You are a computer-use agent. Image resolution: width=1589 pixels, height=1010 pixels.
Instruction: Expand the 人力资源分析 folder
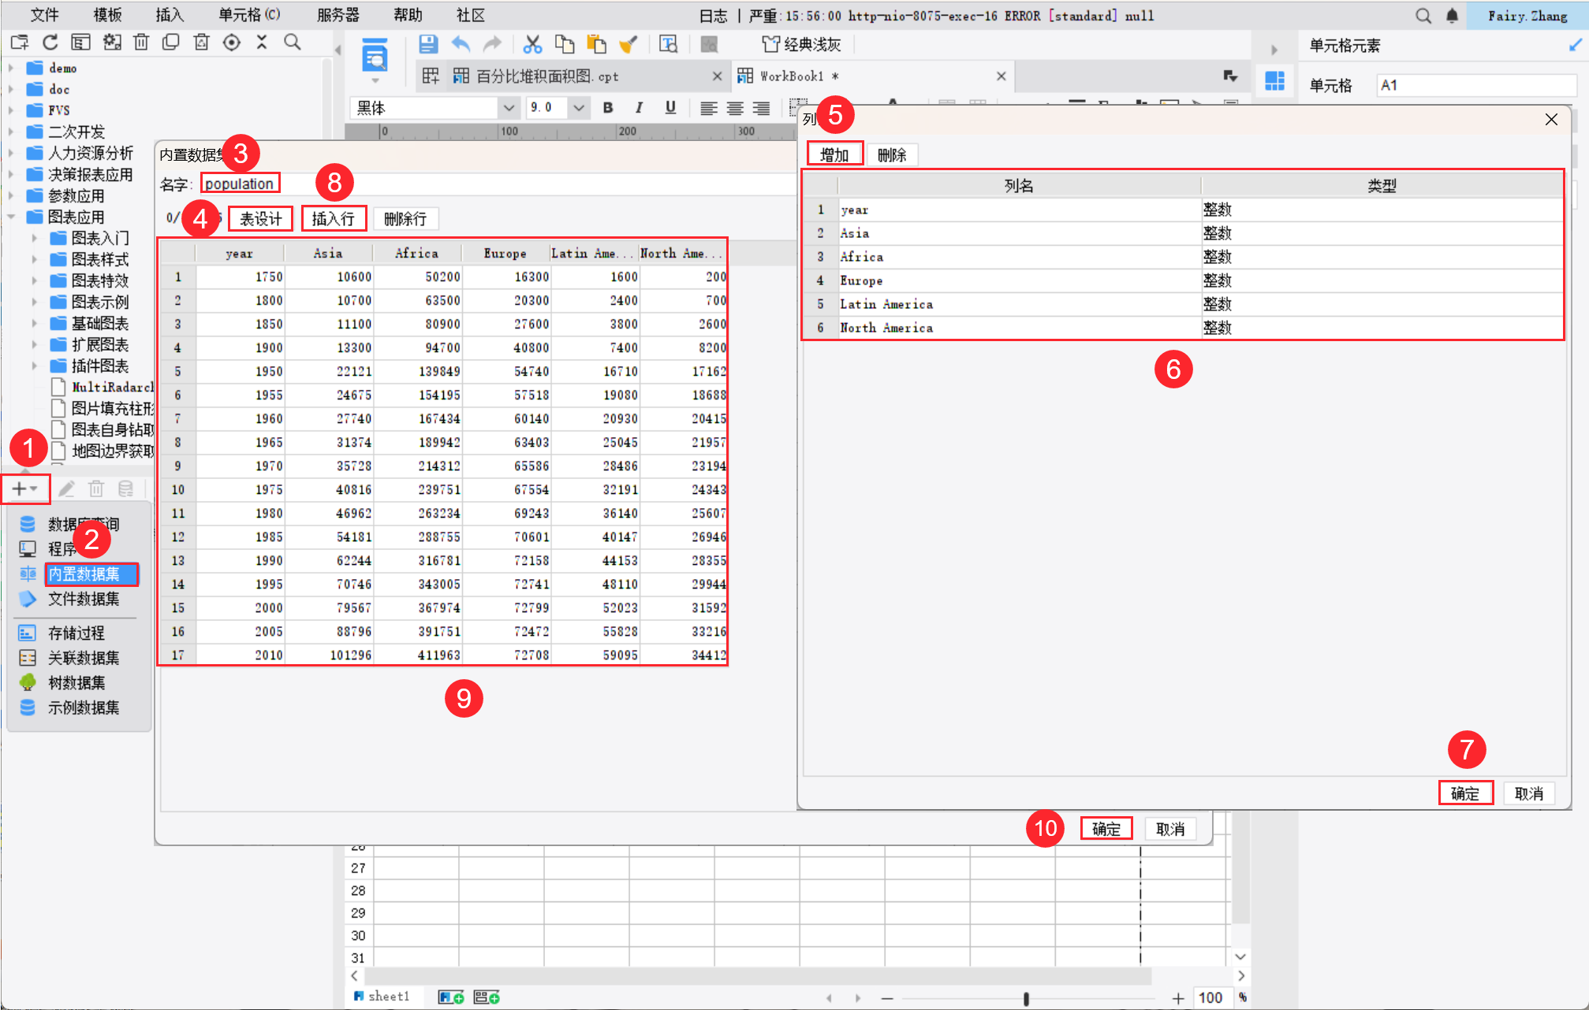[x=11, y=153]
